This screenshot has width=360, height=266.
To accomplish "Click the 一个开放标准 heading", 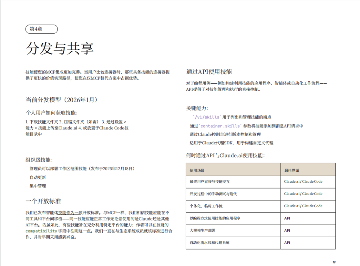I will [x=43, y=201].
